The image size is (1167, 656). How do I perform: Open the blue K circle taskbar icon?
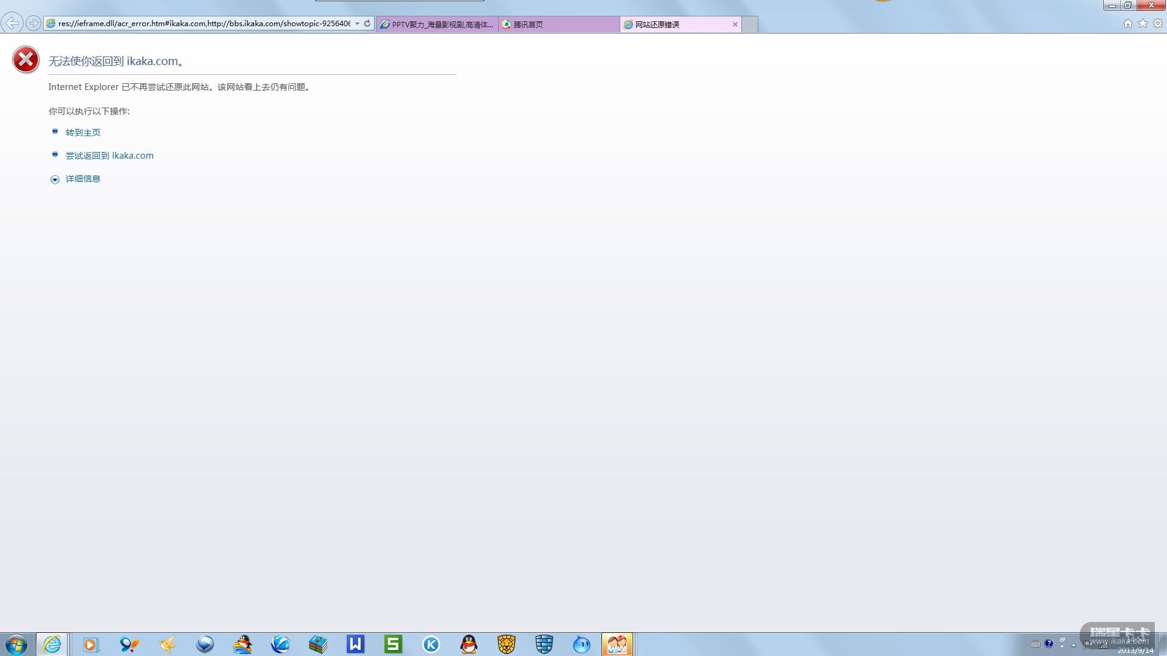[x=431, y=644]
